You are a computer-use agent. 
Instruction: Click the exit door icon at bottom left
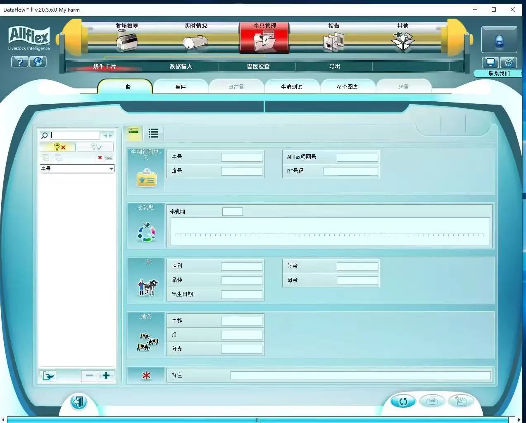click(x=79, y=402)
